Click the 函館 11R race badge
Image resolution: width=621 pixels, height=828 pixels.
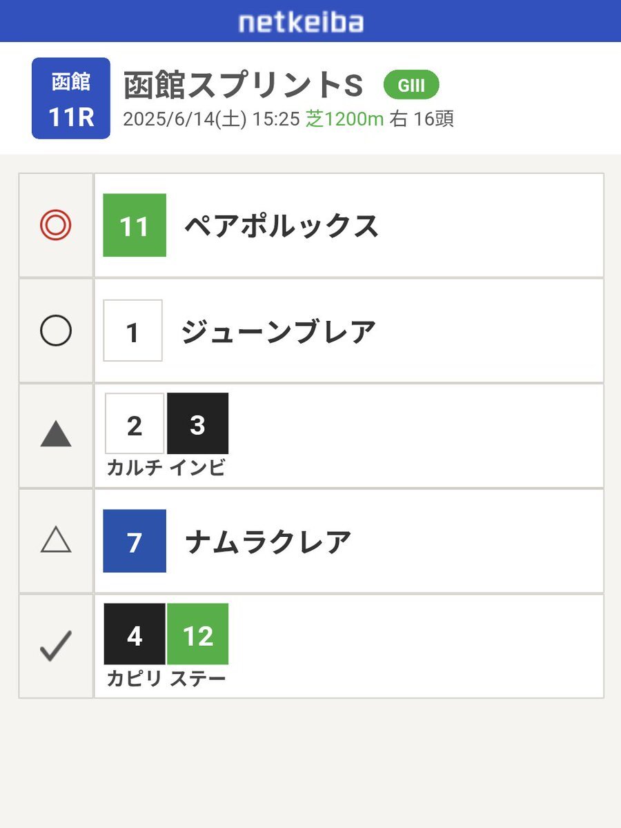click(x=71, y=98)
